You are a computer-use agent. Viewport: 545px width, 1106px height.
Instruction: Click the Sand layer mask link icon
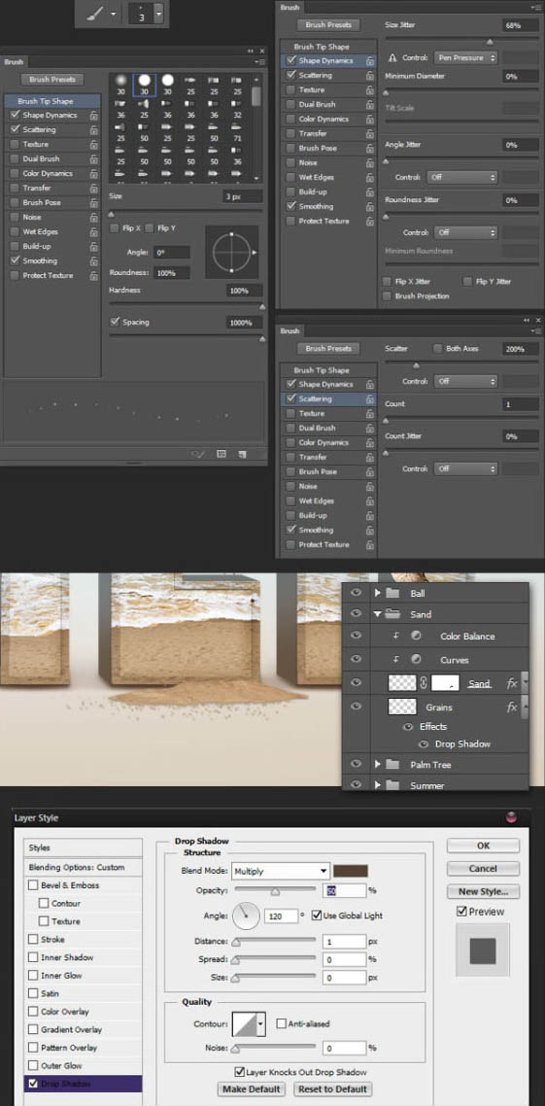click(x=424, y=683)
